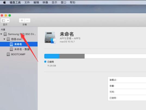Collapse the 容器 disk1 container
The height and width of the screenshot is (110, 146).
[4, 39]
